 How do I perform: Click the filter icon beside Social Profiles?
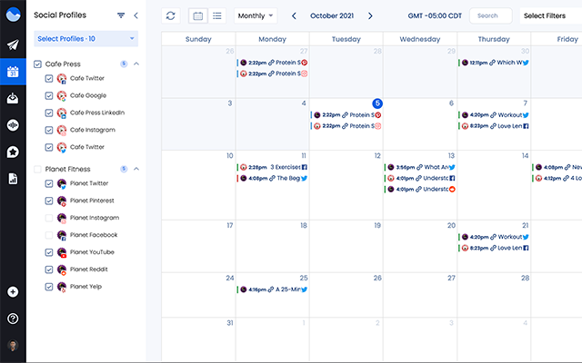[121, 15]
